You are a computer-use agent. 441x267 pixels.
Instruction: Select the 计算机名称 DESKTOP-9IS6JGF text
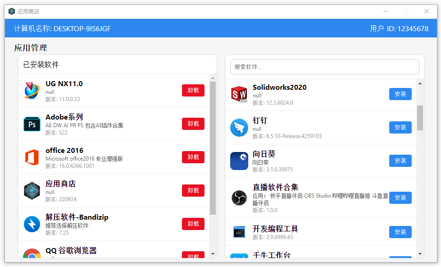pyautogui.click(x=62, y=28)
